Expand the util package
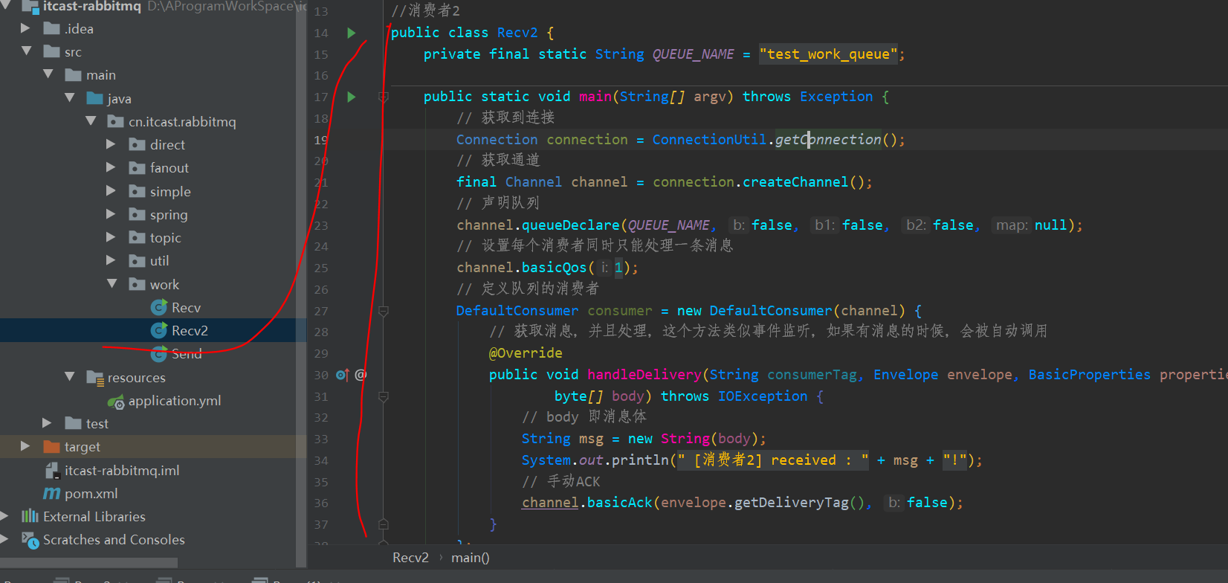Image resolution: width=1228 pixels, height=583 pixels. point(112,260)
